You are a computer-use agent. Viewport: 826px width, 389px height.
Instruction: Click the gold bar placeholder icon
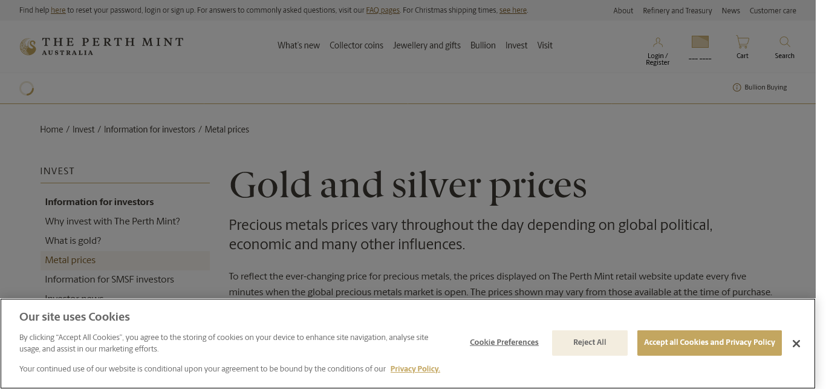(700, 42)
